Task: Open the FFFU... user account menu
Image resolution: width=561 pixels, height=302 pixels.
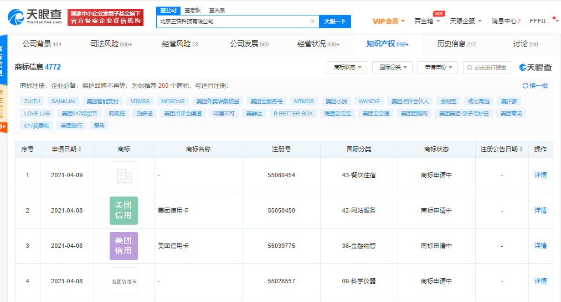Action: 544,21
